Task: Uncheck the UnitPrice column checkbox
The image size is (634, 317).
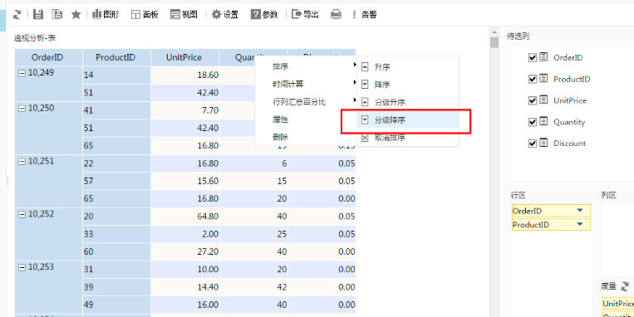Action: (x=532, y=100)
